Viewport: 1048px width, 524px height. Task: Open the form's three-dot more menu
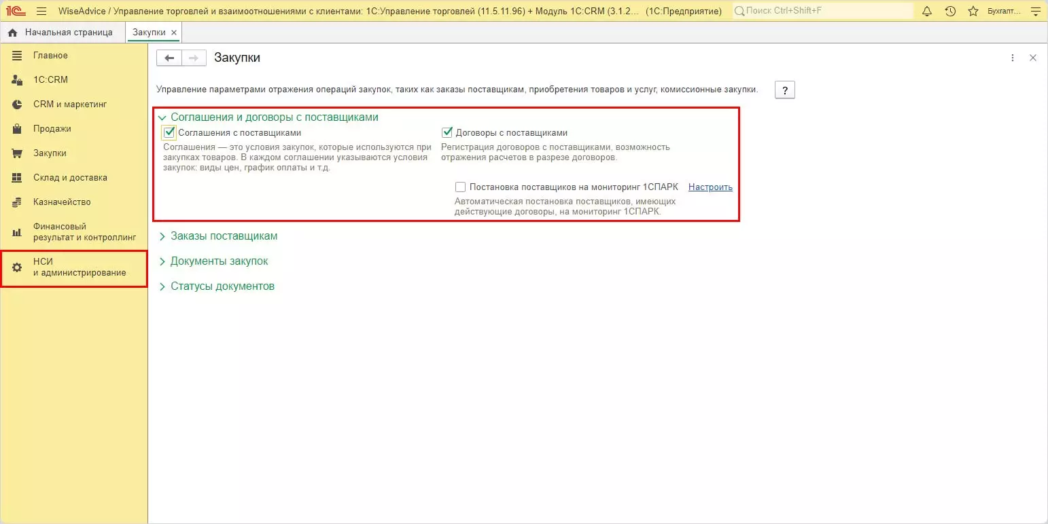tap(1013, 58)
